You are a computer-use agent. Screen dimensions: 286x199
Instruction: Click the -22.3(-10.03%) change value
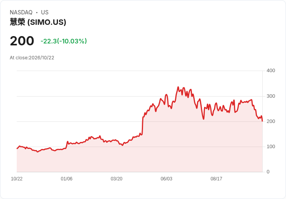(x=64, y=41)
